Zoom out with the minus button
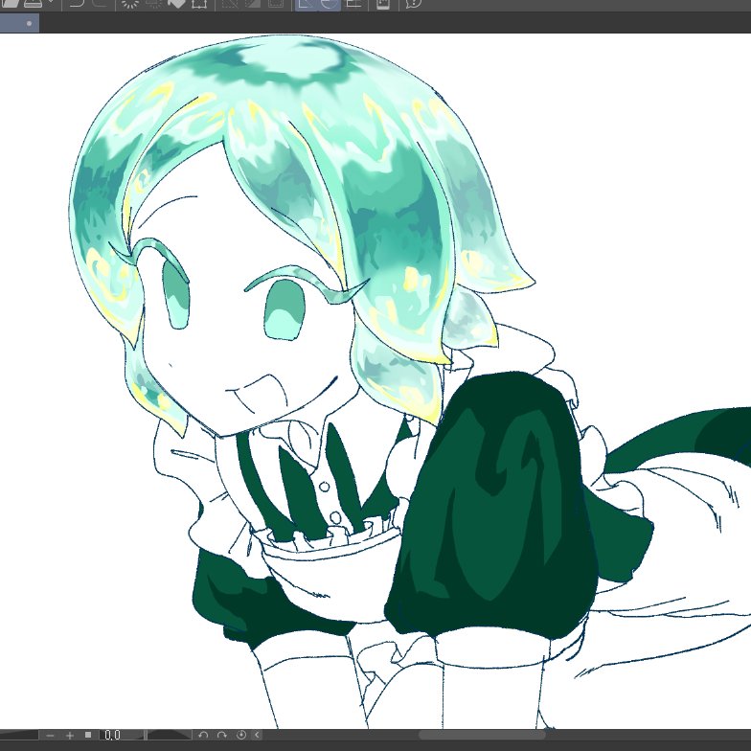The image size is (751, 751). pos(50,736)
